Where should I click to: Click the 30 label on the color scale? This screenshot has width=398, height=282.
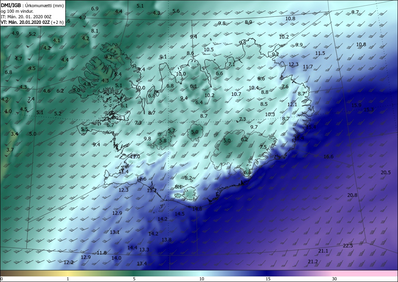pos(335,279)
